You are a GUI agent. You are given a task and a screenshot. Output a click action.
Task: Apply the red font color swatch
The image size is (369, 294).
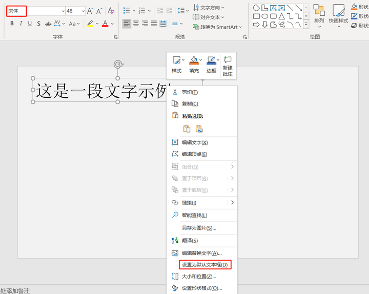coord(105,24)
